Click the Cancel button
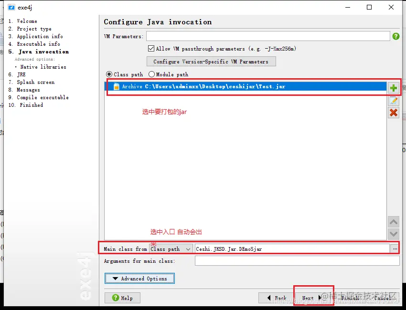 tap(383, 298)
